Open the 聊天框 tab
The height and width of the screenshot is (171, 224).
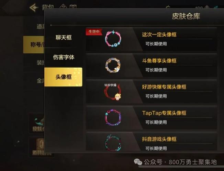point(64,38)
